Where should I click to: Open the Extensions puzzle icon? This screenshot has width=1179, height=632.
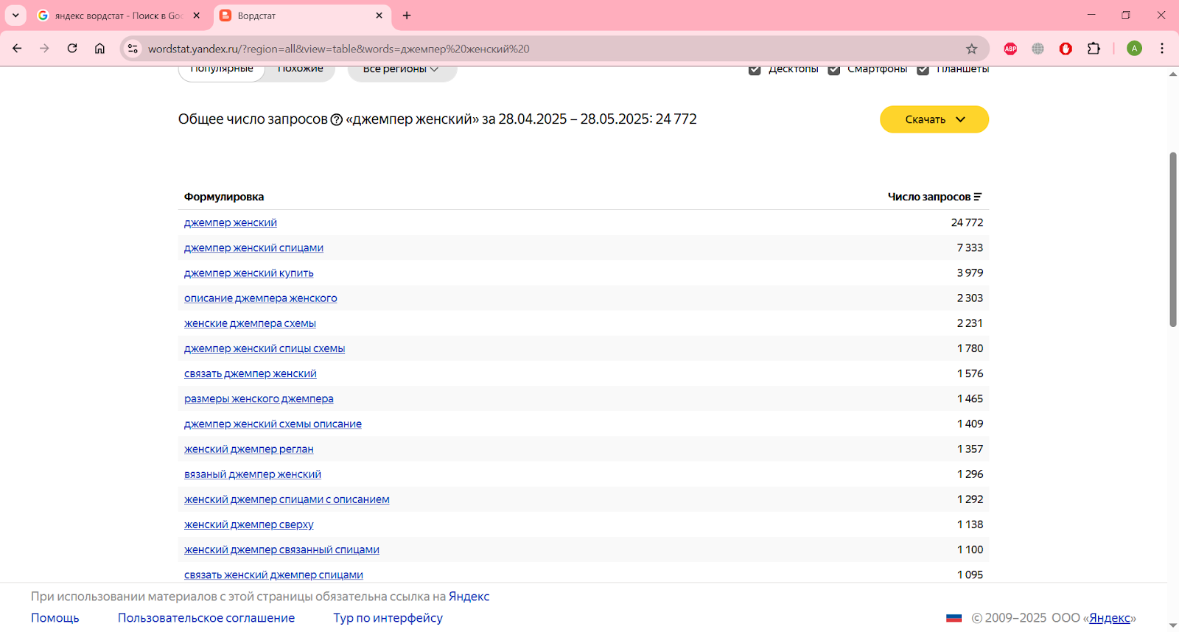(1094, 49)
